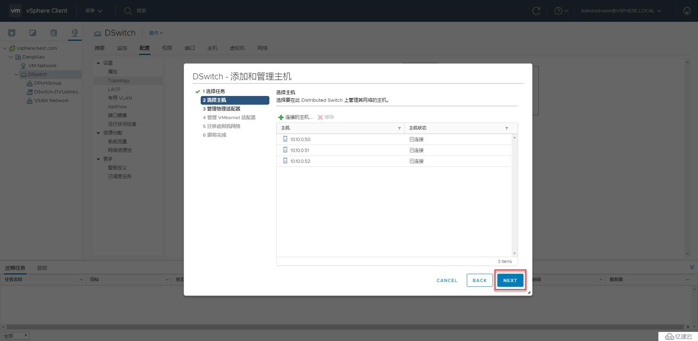Open Storage inventory view icon
Image resolution: width=698 pixels, height=341 pixels.
(53, 33)
